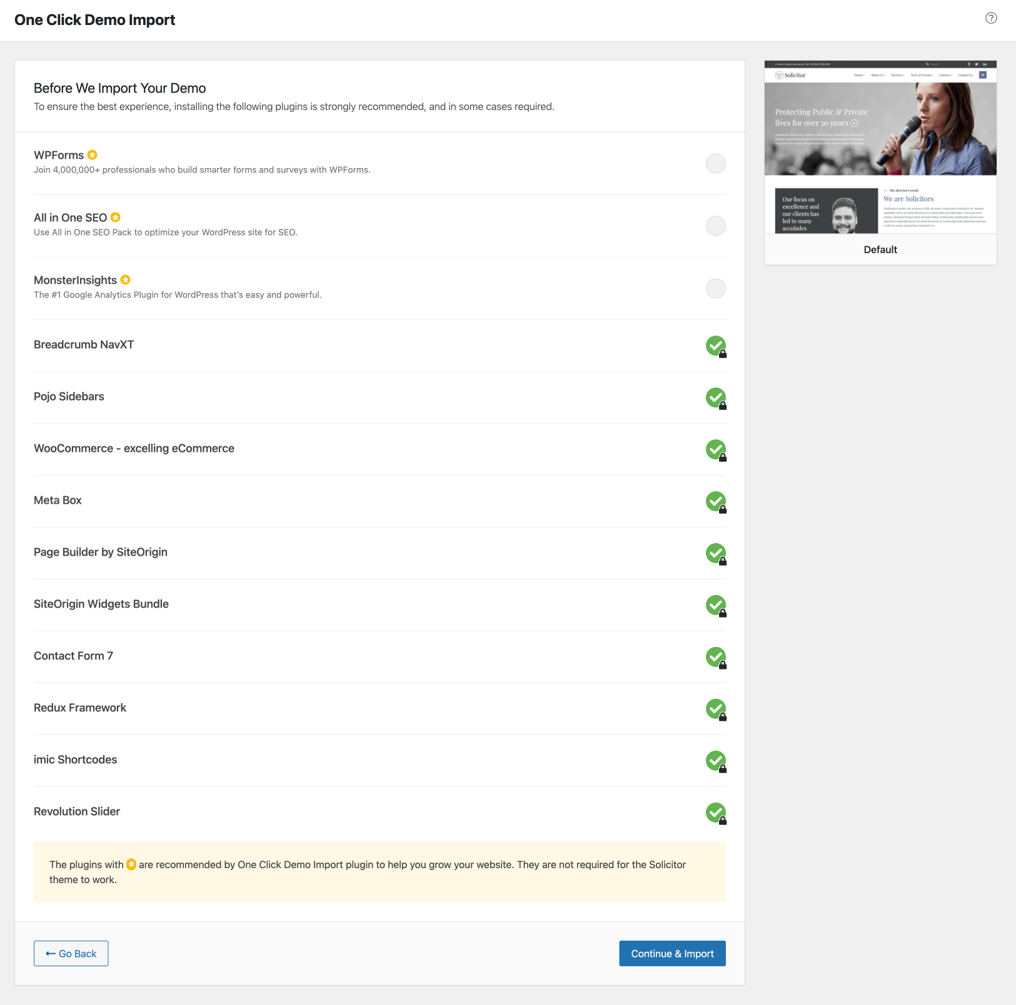Click the Revolution Slider checked status

716,812
